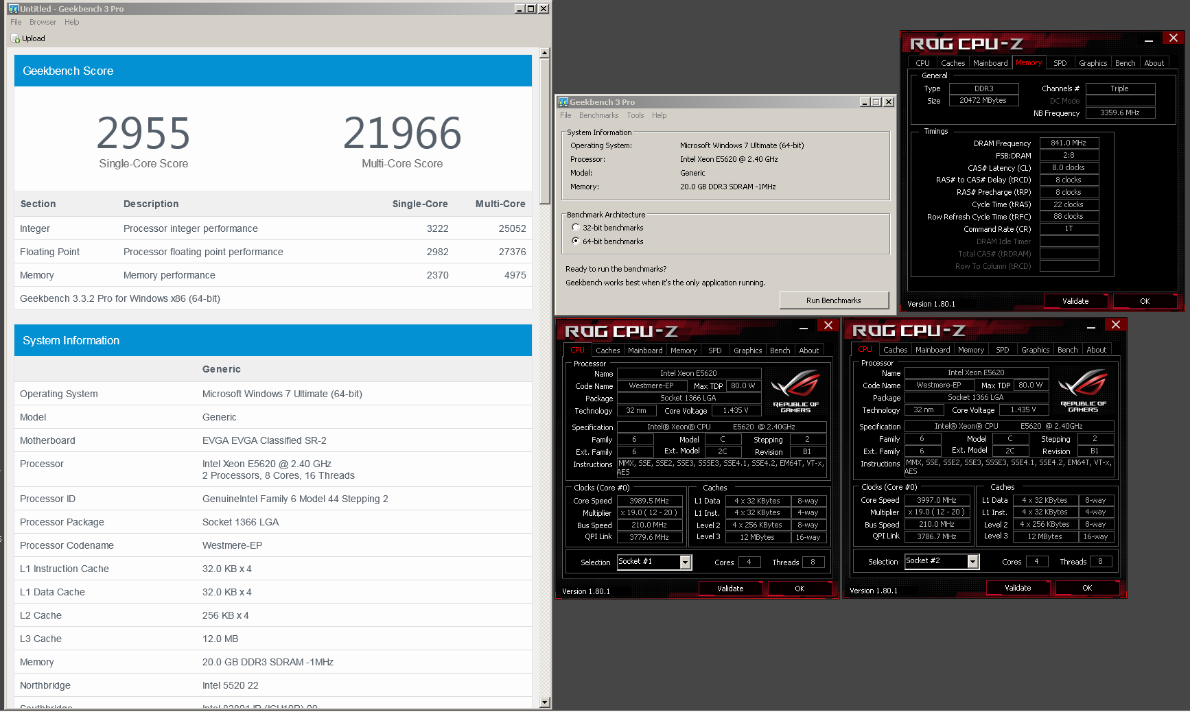
Task: Open SPD tab in Socket #1 CPU-Z window
Action: (715, 351)
